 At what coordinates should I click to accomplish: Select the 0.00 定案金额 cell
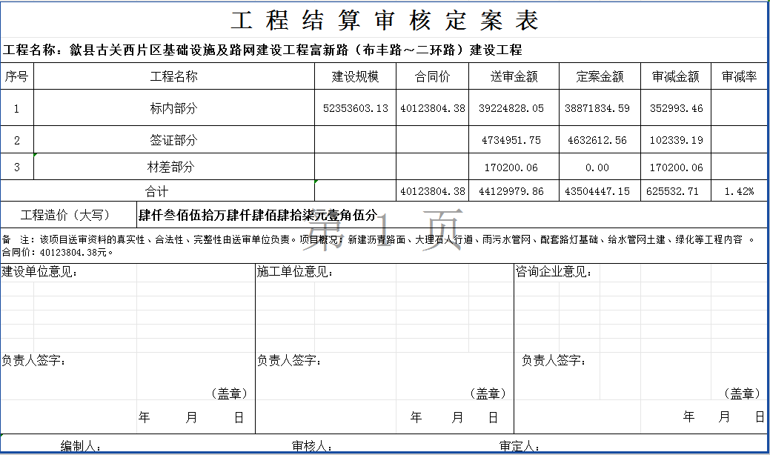pos(597,167)
